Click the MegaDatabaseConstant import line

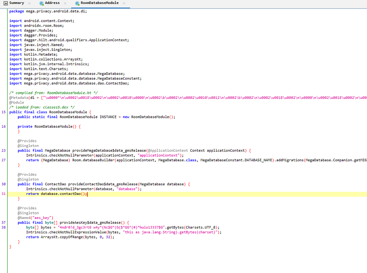click(75, 78)
